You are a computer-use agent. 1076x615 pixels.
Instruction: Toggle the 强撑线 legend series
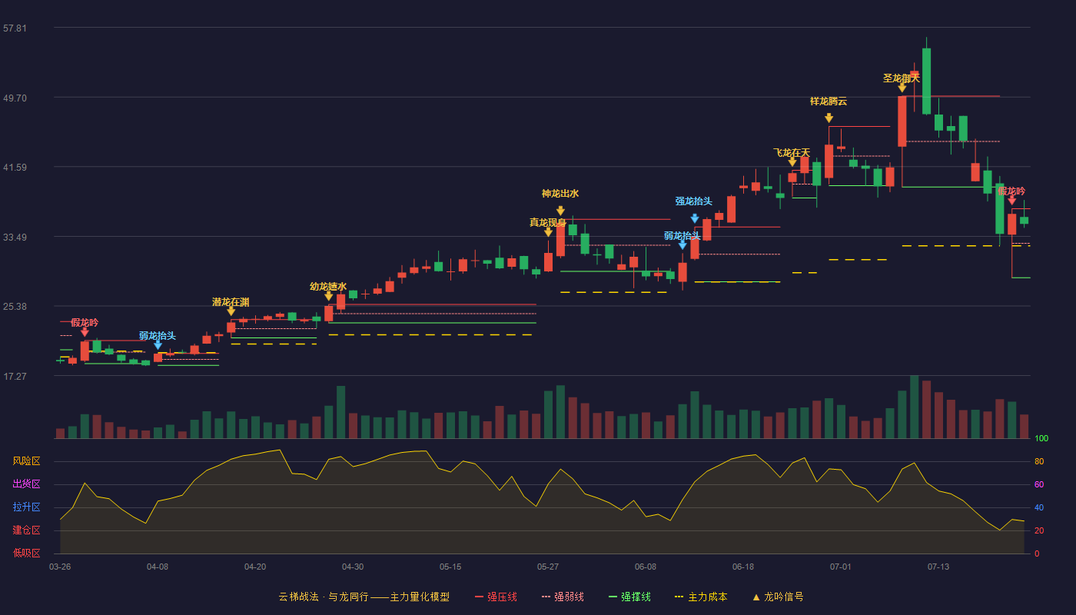pyautogui.click(x=629, y=597)
